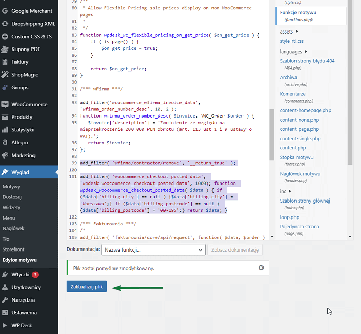
Task: Click the Produkty archive icon
Action: (5, 117)
